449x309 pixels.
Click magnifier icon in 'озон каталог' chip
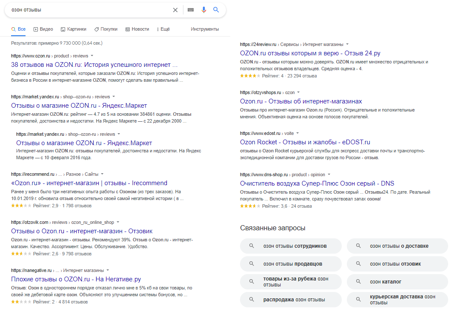coord(358,281)
